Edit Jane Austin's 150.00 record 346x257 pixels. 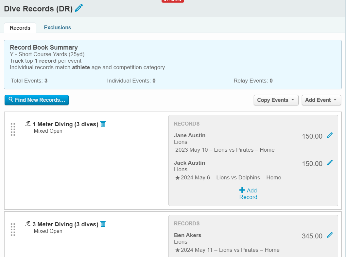[x=330, y=135]
